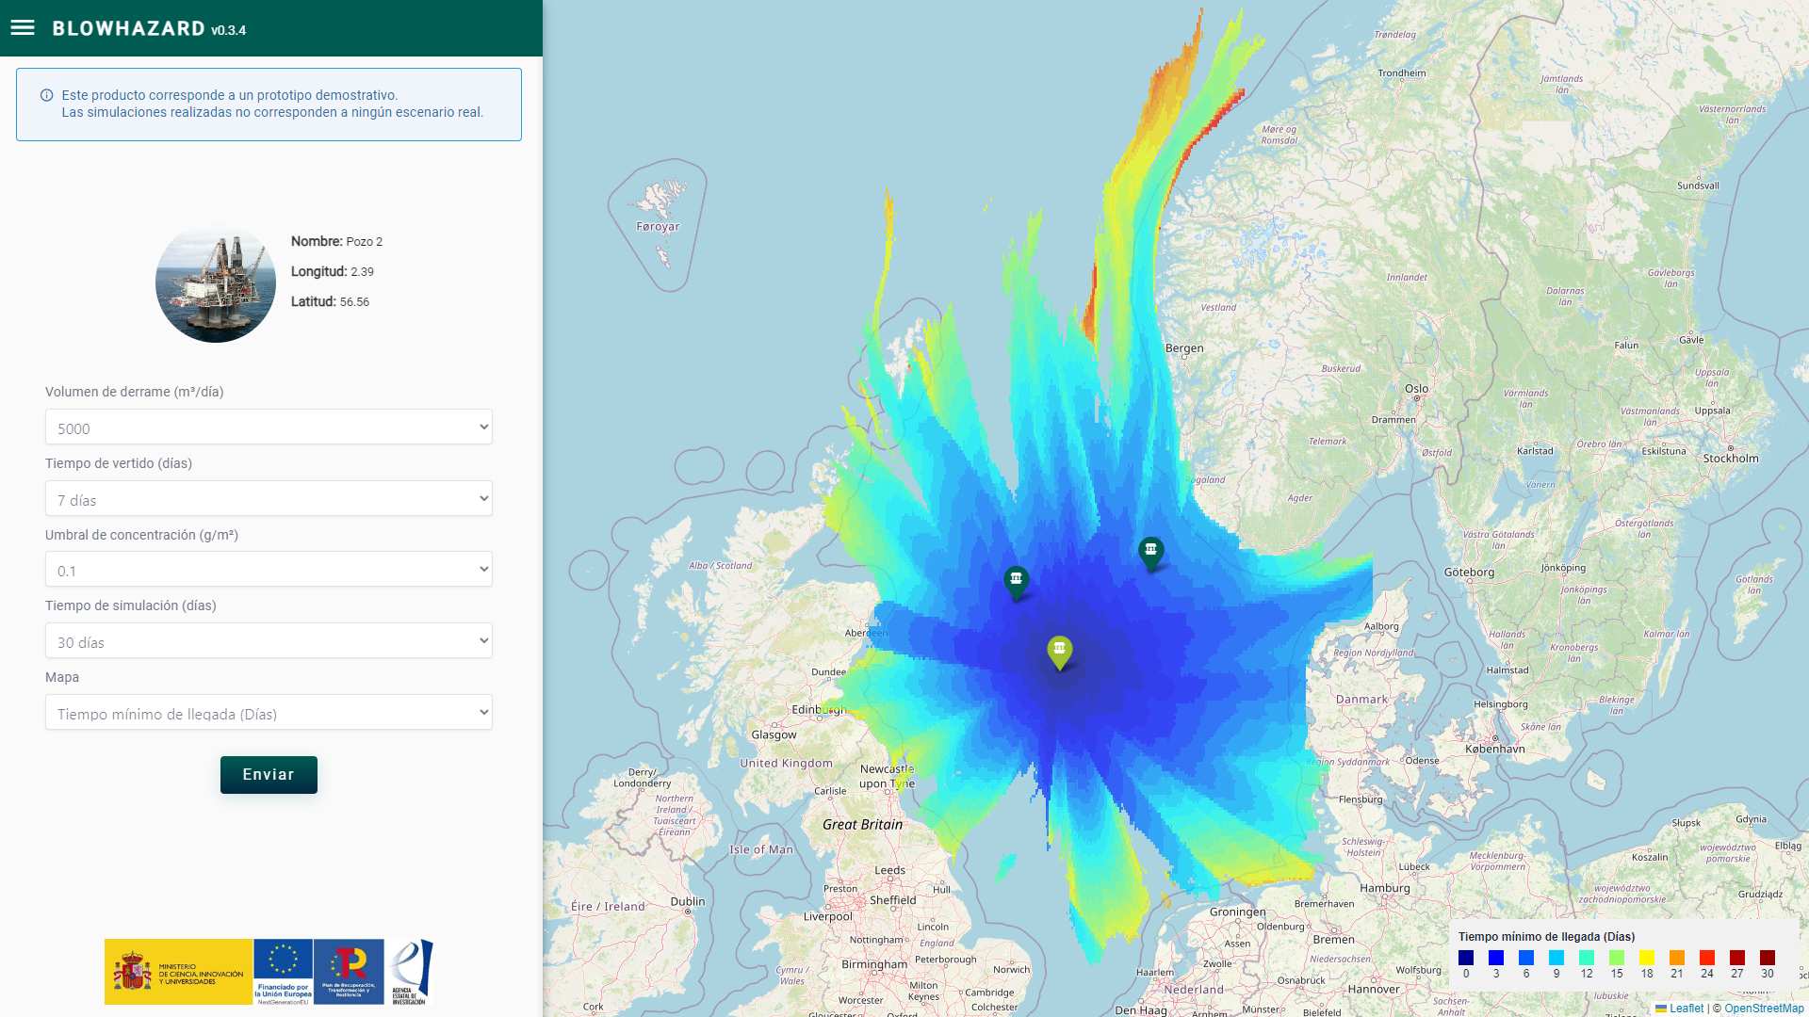
Task: Click the yellow-green well marker on map
Action: coord(1060,652)
